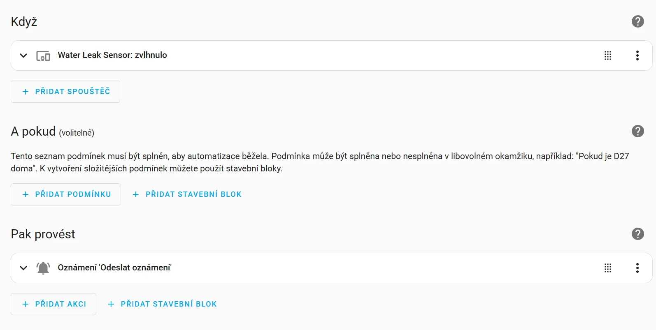Screen dimensions: 656x330
Task: Expand the Water Leak Sensor trigger
Action: [x=23, y=55]
